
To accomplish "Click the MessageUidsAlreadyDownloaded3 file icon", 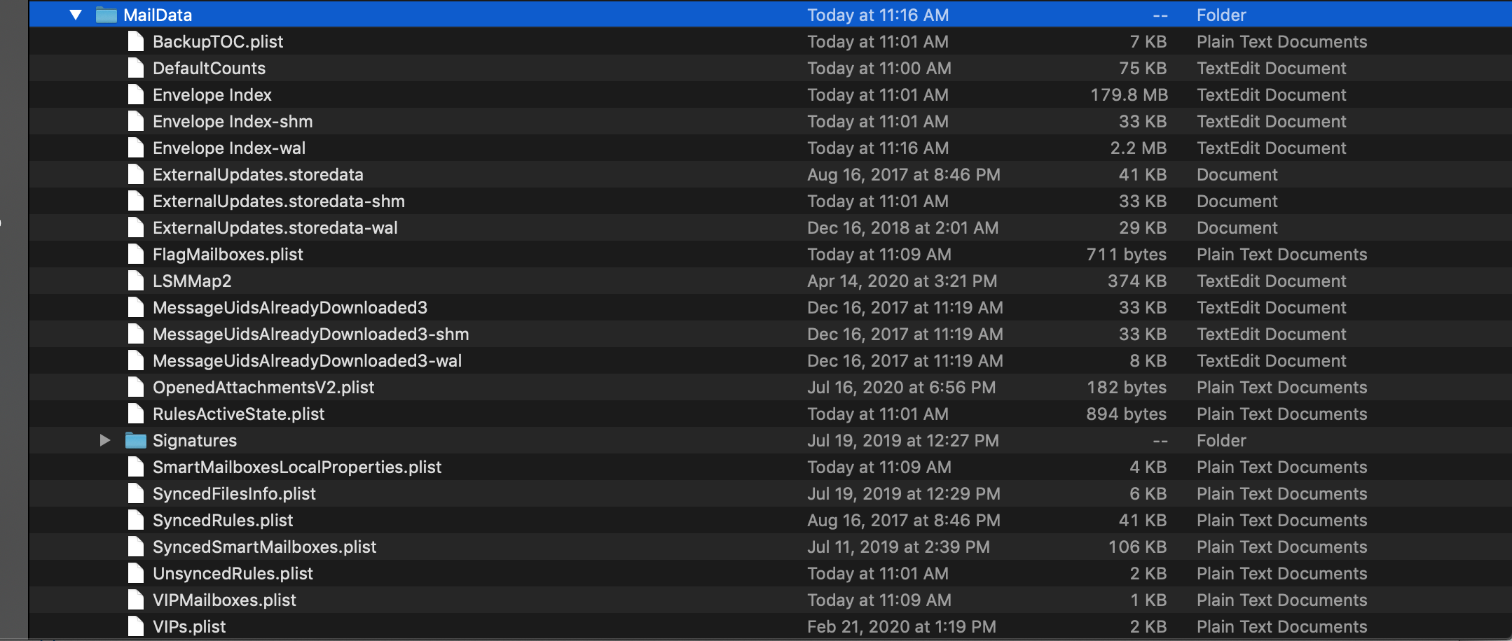I will click(136, 307).
